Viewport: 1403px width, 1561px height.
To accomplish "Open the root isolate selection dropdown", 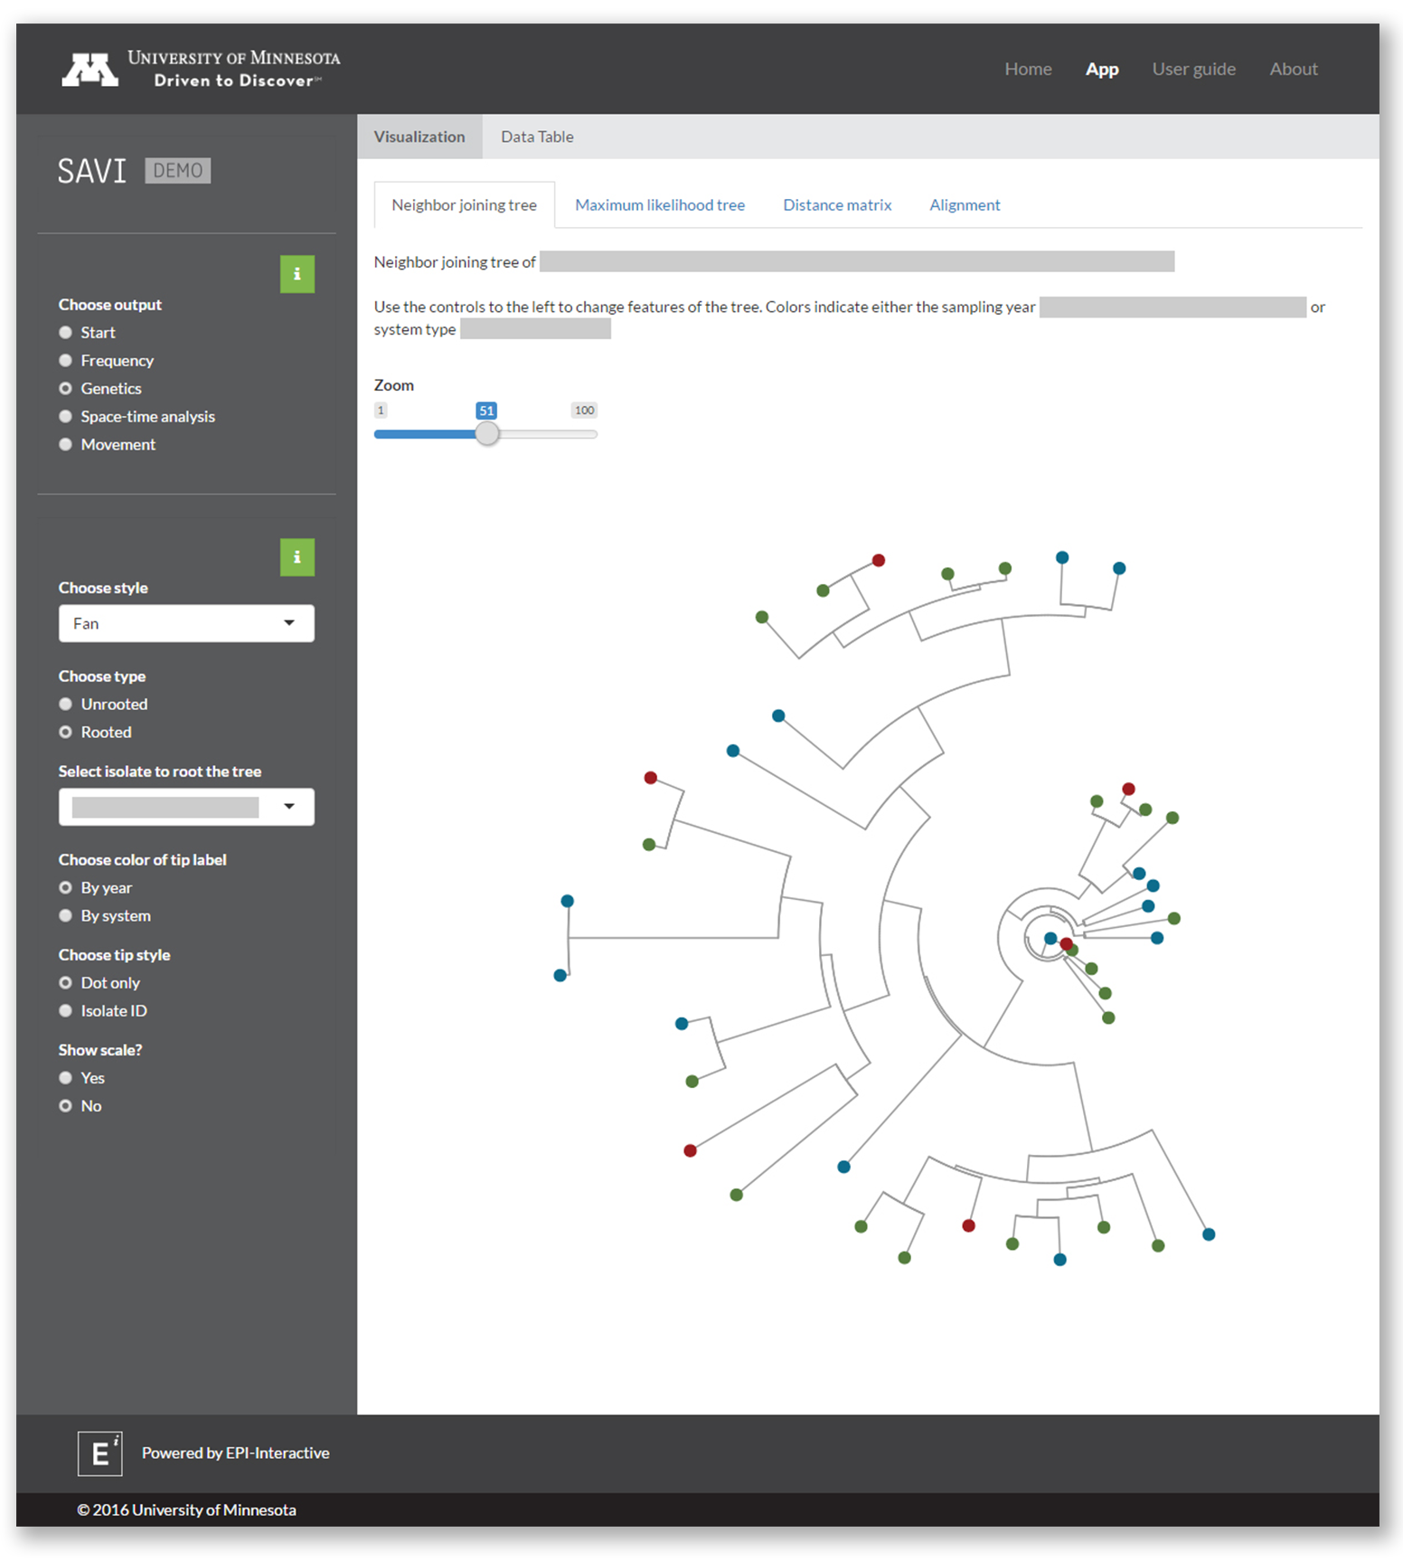I will [186, 807].
